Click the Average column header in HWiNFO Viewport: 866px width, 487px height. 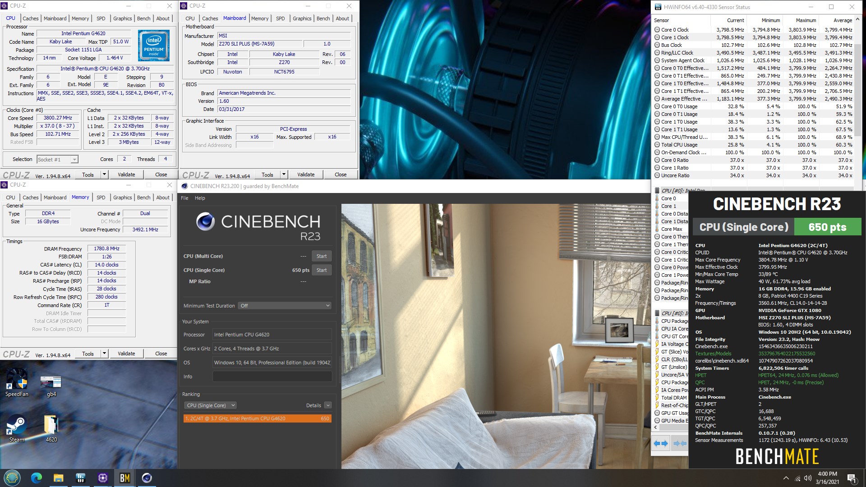837,20
